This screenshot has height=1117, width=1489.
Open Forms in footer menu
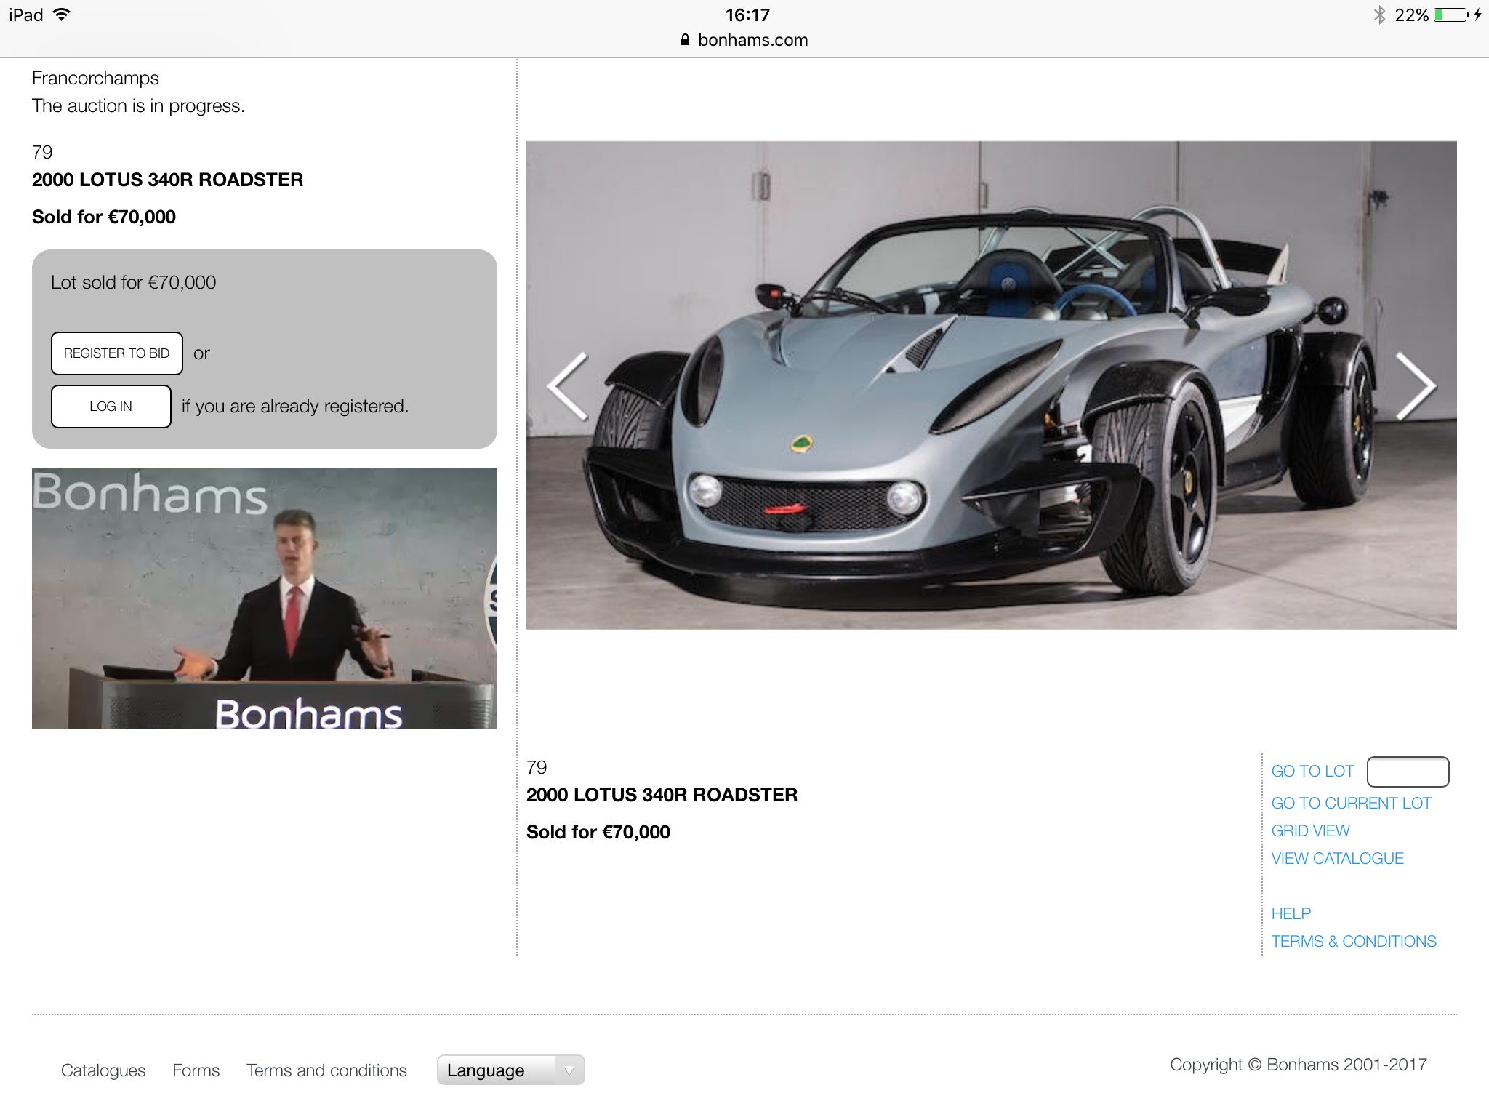coord(196,1070)
